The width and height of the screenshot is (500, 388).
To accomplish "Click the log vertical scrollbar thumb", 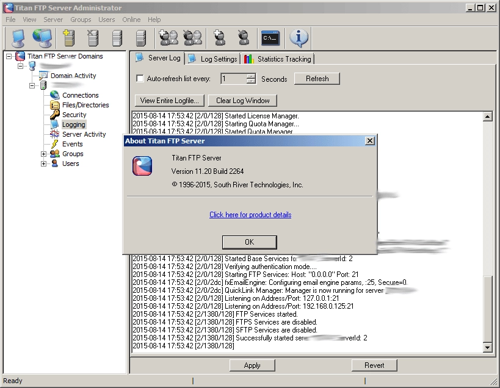I will (x=487, y=309).
